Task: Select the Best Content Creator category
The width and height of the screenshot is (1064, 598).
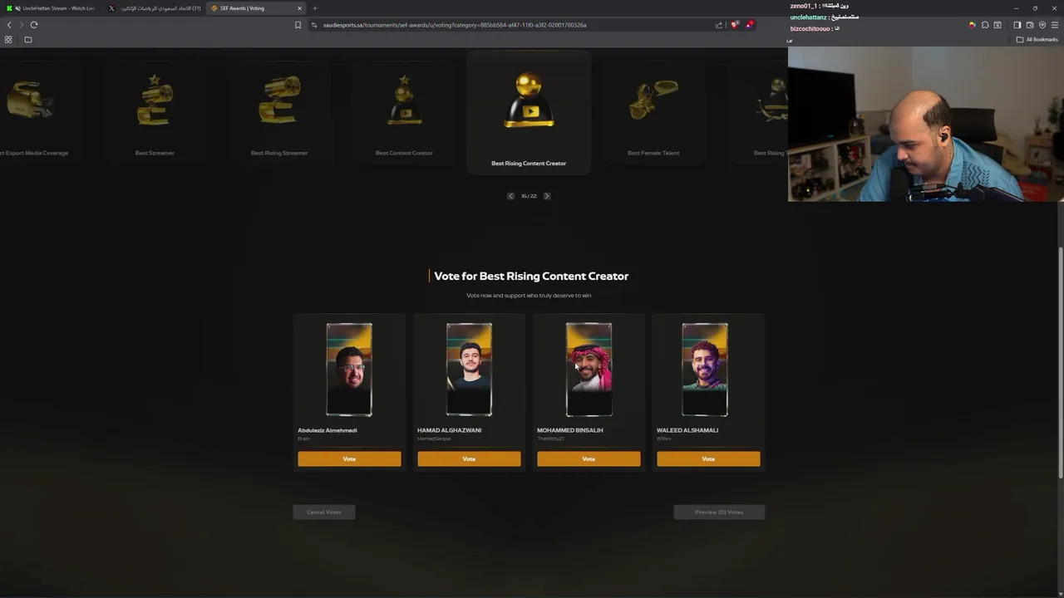Action: [x=404, y=114]
